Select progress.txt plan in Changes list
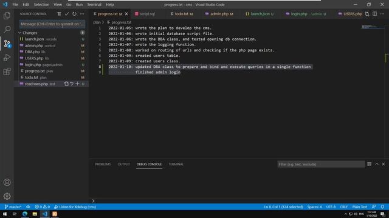Viewport: 389px width, 218px height. click(x=52, y=71)
